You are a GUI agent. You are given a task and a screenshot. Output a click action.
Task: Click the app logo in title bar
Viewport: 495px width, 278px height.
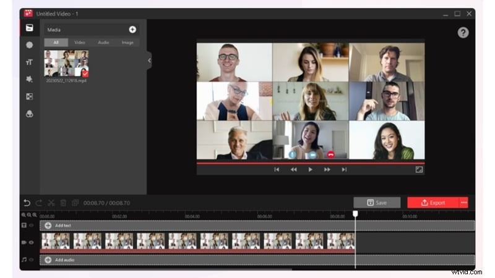point(28,14)
